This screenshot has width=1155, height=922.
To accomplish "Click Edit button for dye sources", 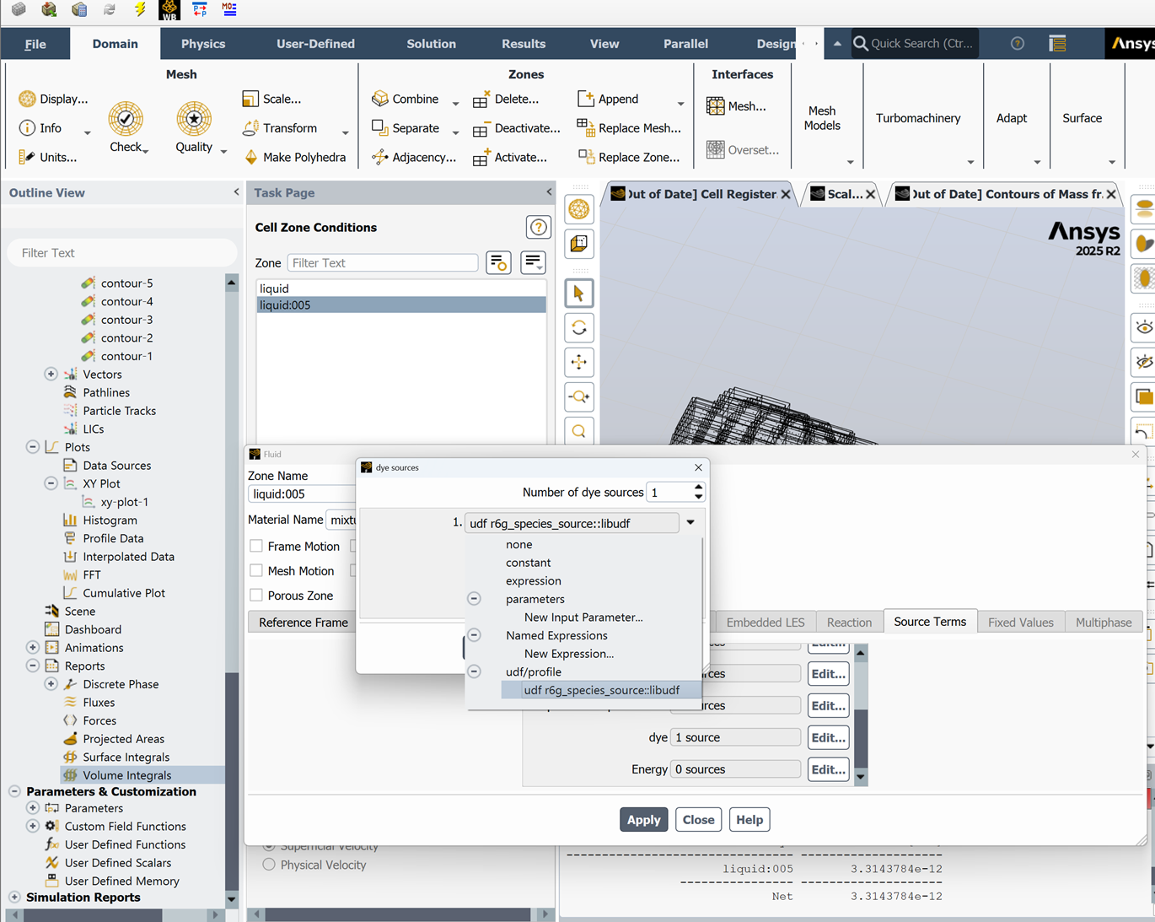I will point(827,737).
